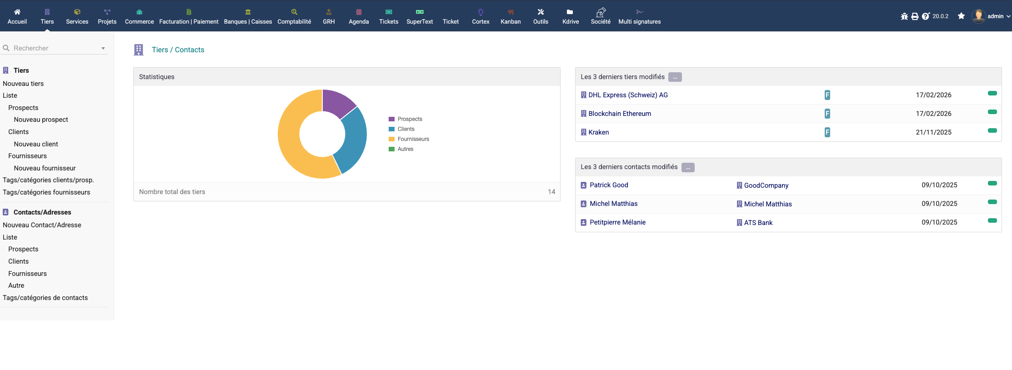Image resolution: width=1012 pixels, height=370 pixels.
Task: Toggle status switch for DHL Express row
Action: pos(992,93)
